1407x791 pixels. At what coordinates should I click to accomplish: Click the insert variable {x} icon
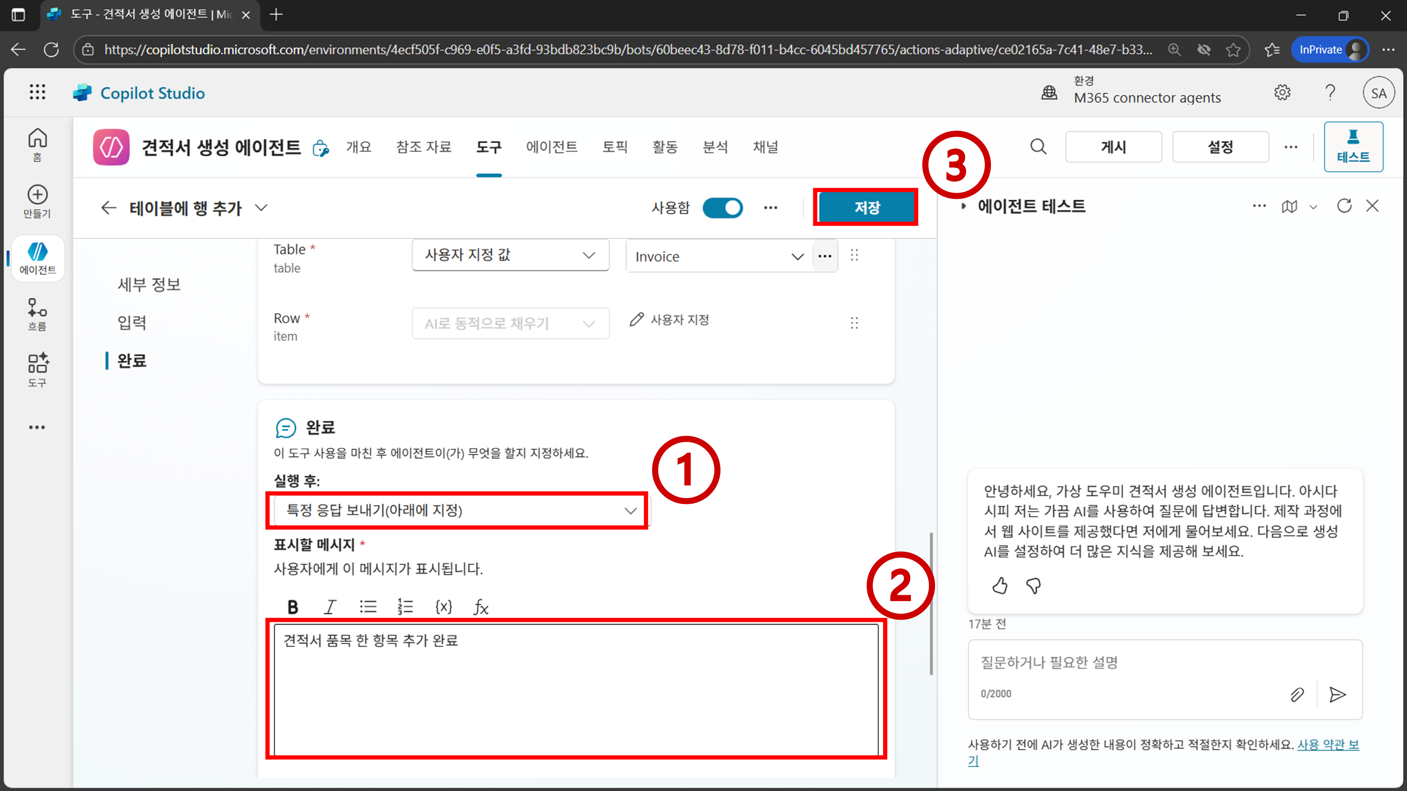point(444,606)
